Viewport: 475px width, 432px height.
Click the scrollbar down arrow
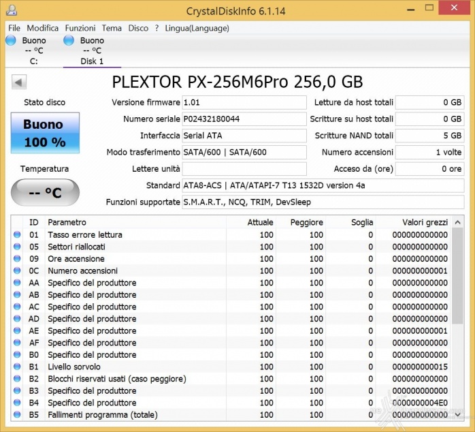[457, 414]
